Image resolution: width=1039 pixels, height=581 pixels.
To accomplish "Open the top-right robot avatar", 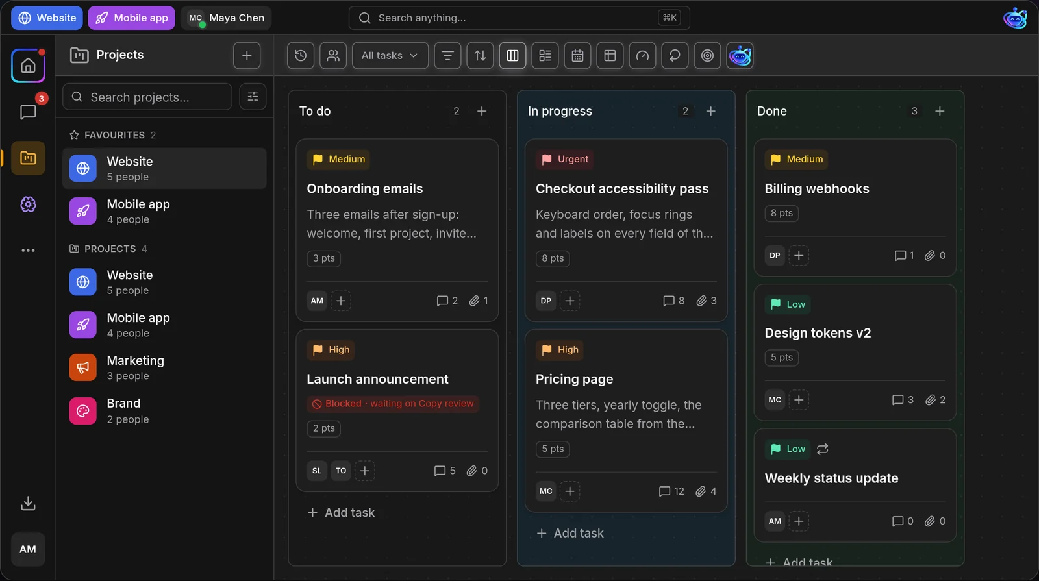I will click(x=1015, y=18).
